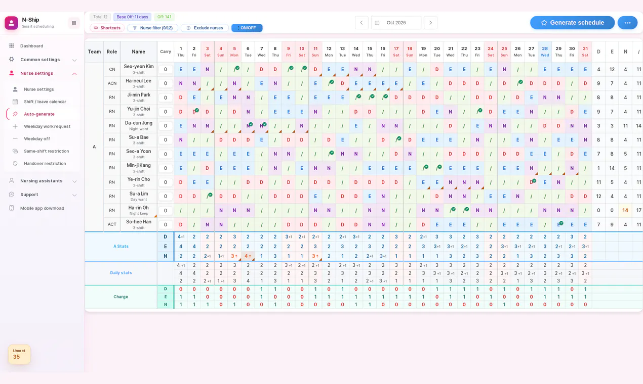This screenshot has width=643, height=384.
Task: Open Weekday work request menu item
Action: pyautogui.click(x=43, y=126)
